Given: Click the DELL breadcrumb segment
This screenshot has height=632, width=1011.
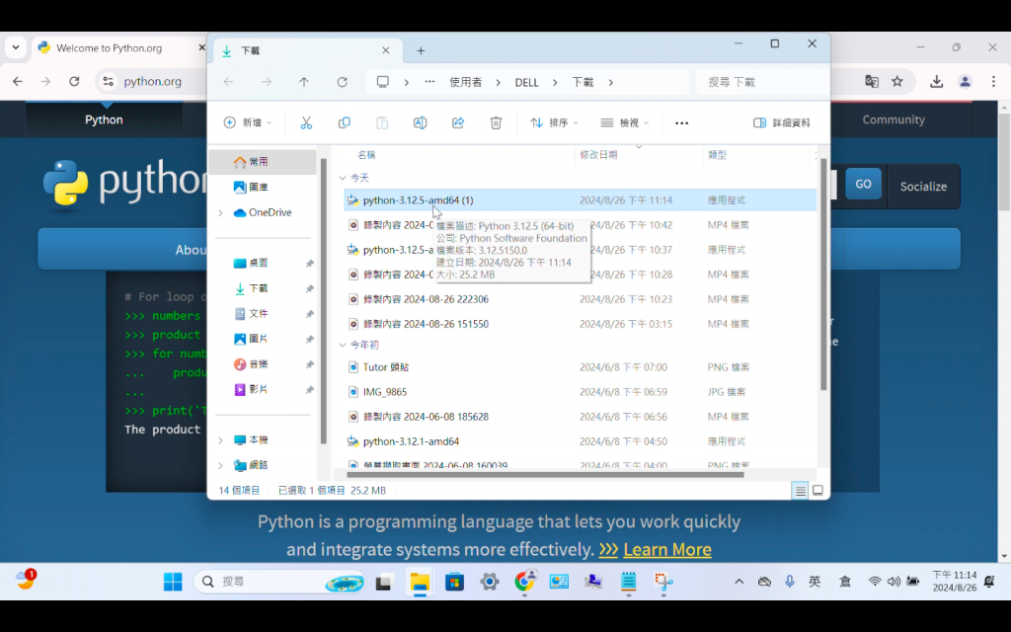Looking at the screenshot, I should tap(526, 82).
